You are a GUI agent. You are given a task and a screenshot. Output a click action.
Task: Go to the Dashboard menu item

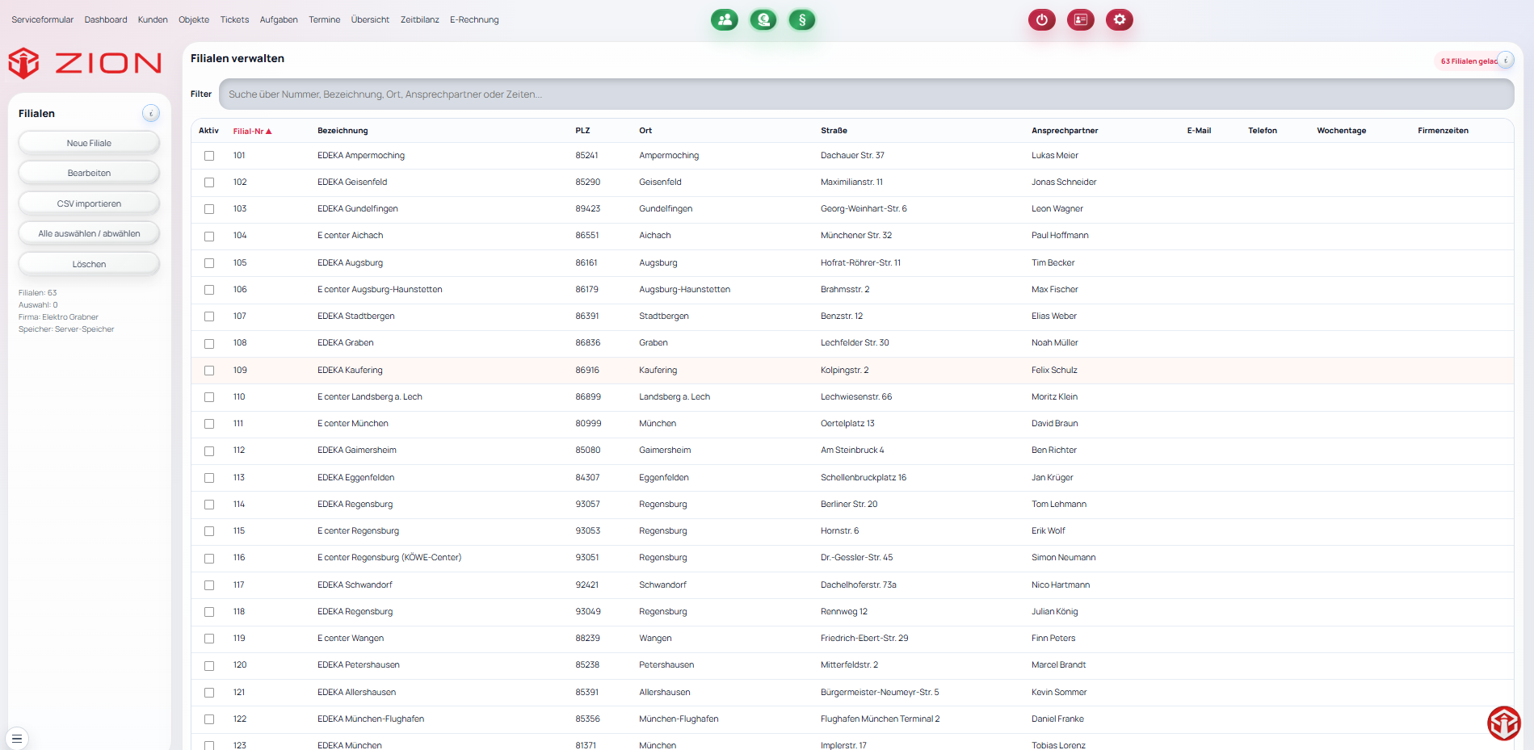[x=106, y=19]
